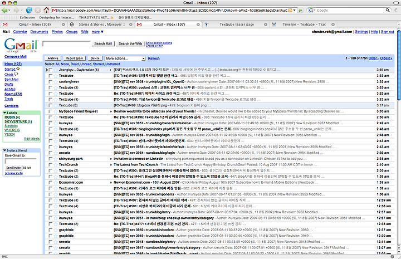Switch to the Textcube teaser page tab
The height and width of the screenshot is (259, 401).
click(237, 25)
